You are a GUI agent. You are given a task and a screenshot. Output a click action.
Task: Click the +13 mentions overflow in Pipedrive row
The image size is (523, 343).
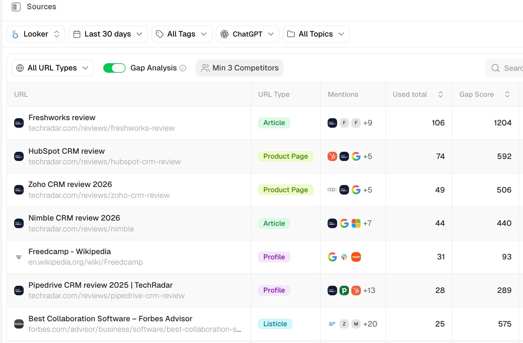tap(369, 290)
